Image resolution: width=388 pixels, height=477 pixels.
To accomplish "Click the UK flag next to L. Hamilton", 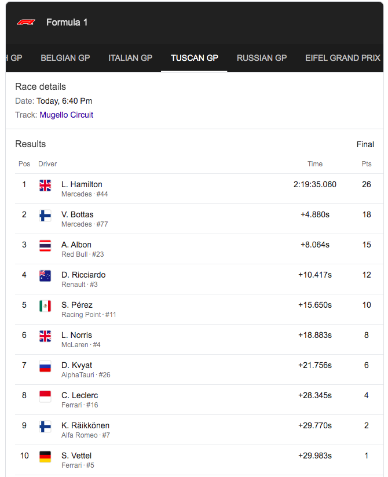I will tap(45, 185).
